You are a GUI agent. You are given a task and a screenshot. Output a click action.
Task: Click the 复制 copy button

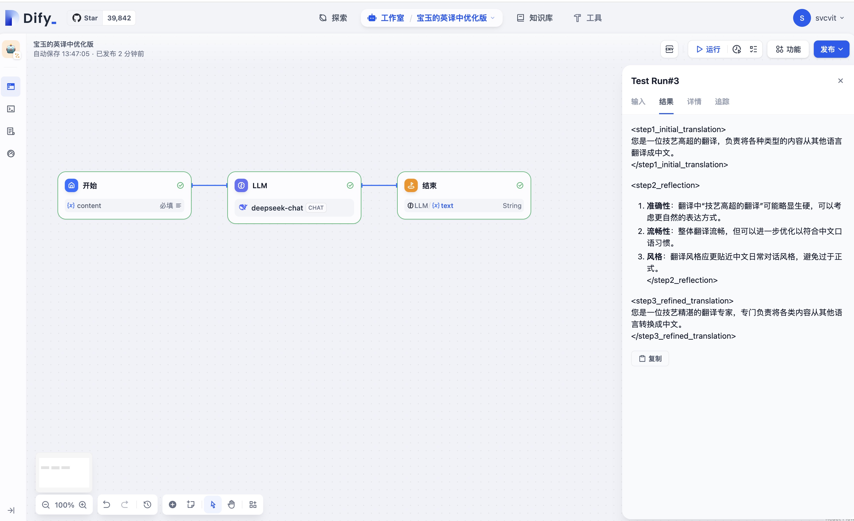[650, 359]
